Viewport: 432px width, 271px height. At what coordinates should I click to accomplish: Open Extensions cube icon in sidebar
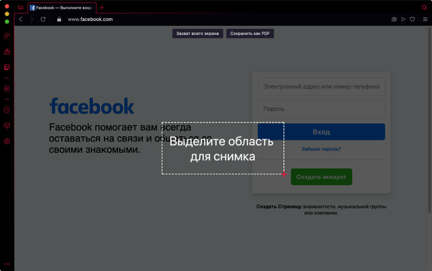(7, 125)
